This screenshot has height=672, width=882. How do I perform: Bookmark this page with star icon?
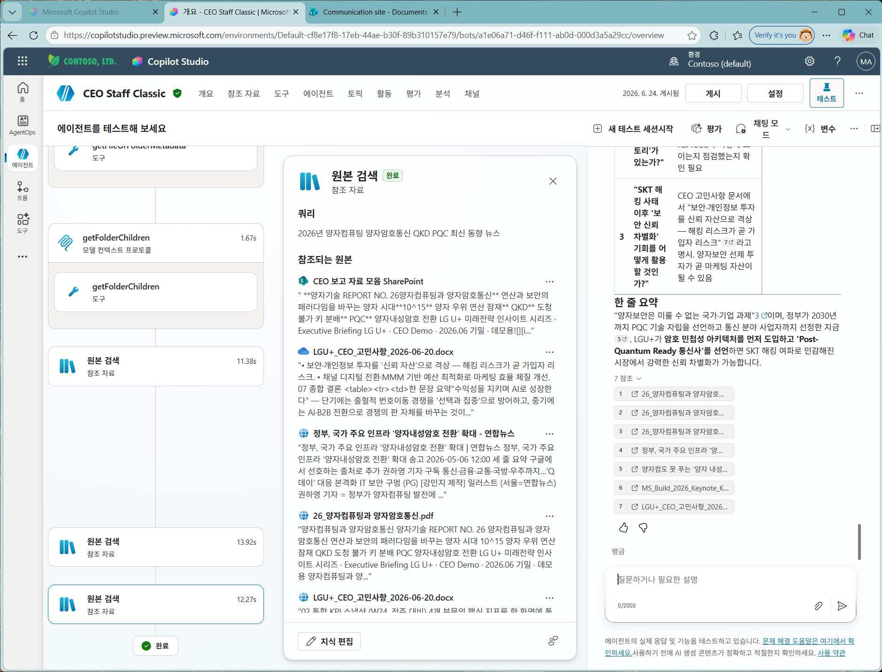click(x=692, y=35)
